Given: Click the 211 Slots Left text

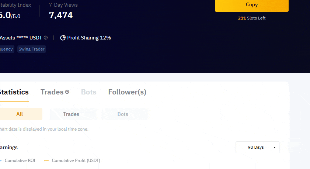Looking at the screenshot, I should [x=251, y=18].
